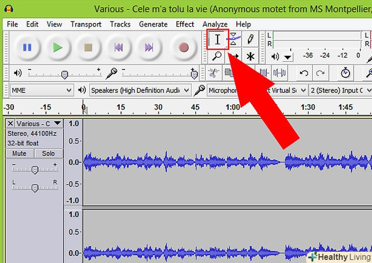This screenshot has height=263, width=372.
Task: Open the Generate menu
Action: point(153,24)
